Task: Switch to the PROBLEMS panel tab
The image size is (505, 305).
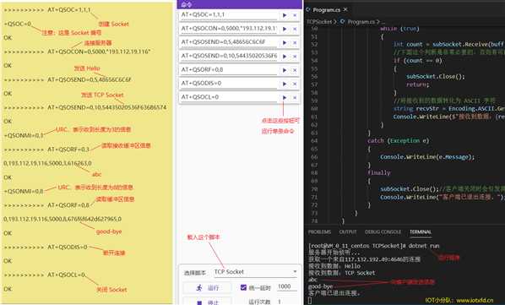Action: pyautogui.click(x=319, y=231)
